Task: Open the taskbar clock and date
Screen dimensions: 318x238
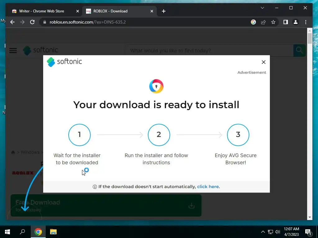Action: [291, 232]
